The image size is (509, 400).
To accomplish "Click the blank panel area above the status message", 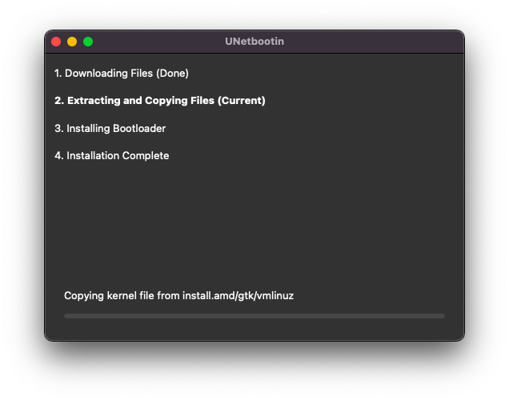I will click(x=254, y=224).
